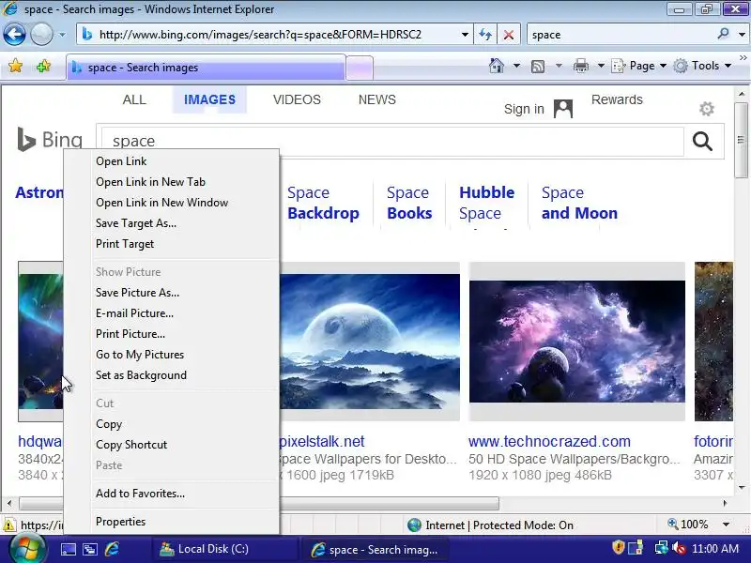
Task: Select the 'space - Search images' tab
Action: 206,68
